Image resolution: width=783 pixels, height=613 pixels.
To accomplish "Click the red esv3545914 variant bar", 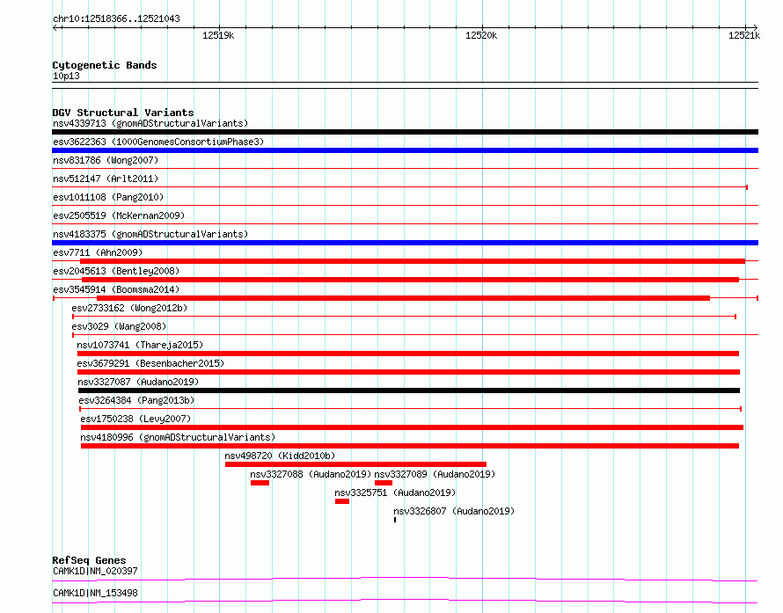I will tap(404, 298).
